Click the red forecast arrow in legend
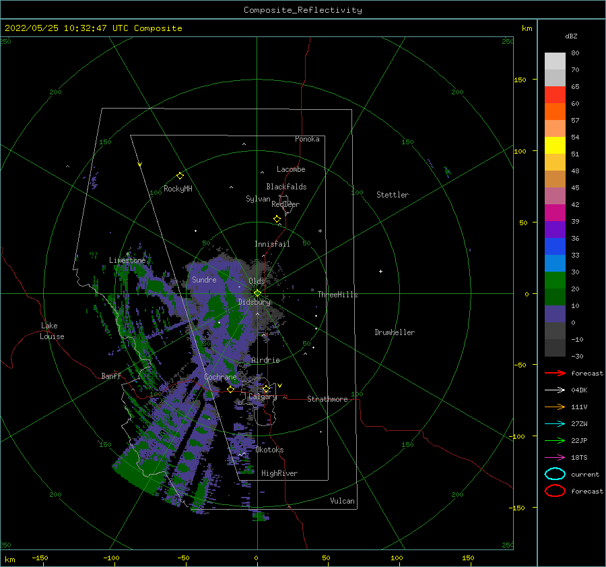Screen dimensions: 606x567 click(555, 373)
